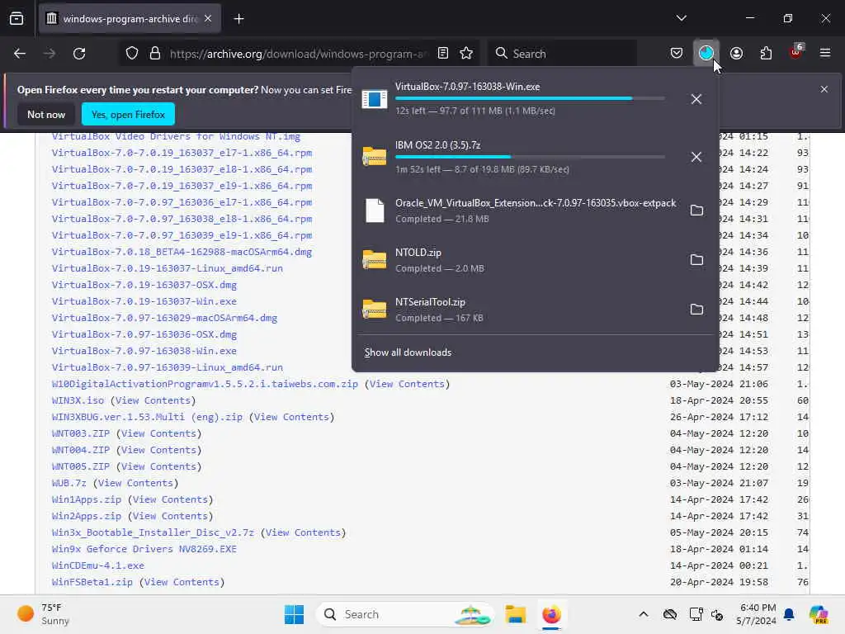Open a new tab

238,19
